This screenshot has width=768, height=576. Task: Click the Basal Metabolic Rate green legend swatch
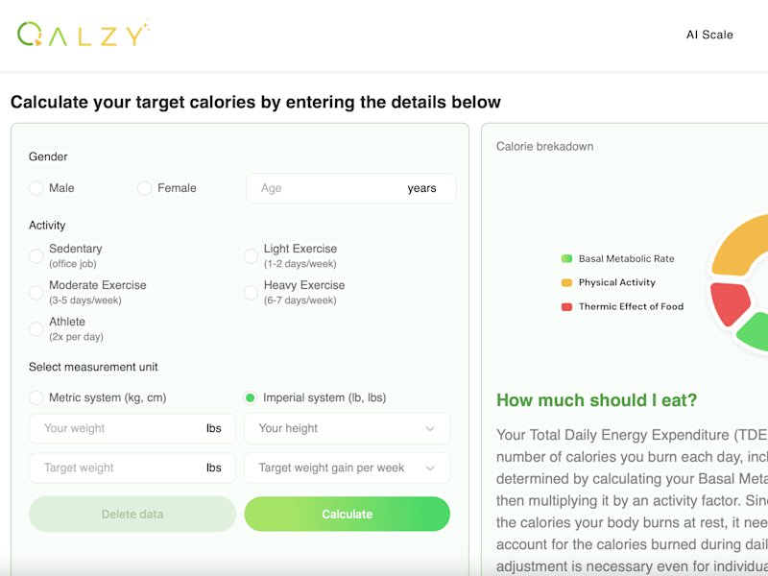[566, 258]
